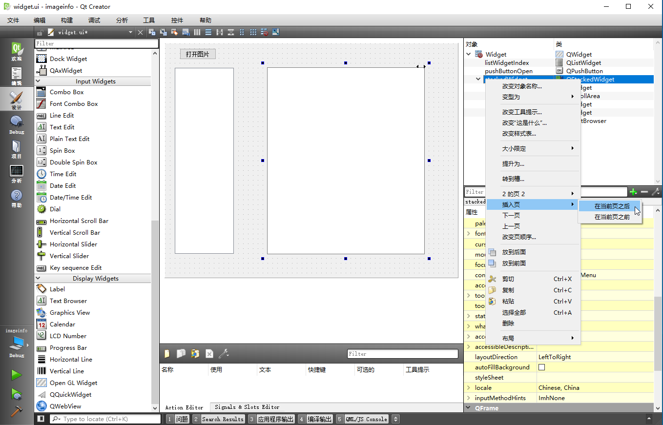This screenshot has height=425, width=663.
Task: Click the Adjust Size toolbar icon
Action: click(276, 32)
